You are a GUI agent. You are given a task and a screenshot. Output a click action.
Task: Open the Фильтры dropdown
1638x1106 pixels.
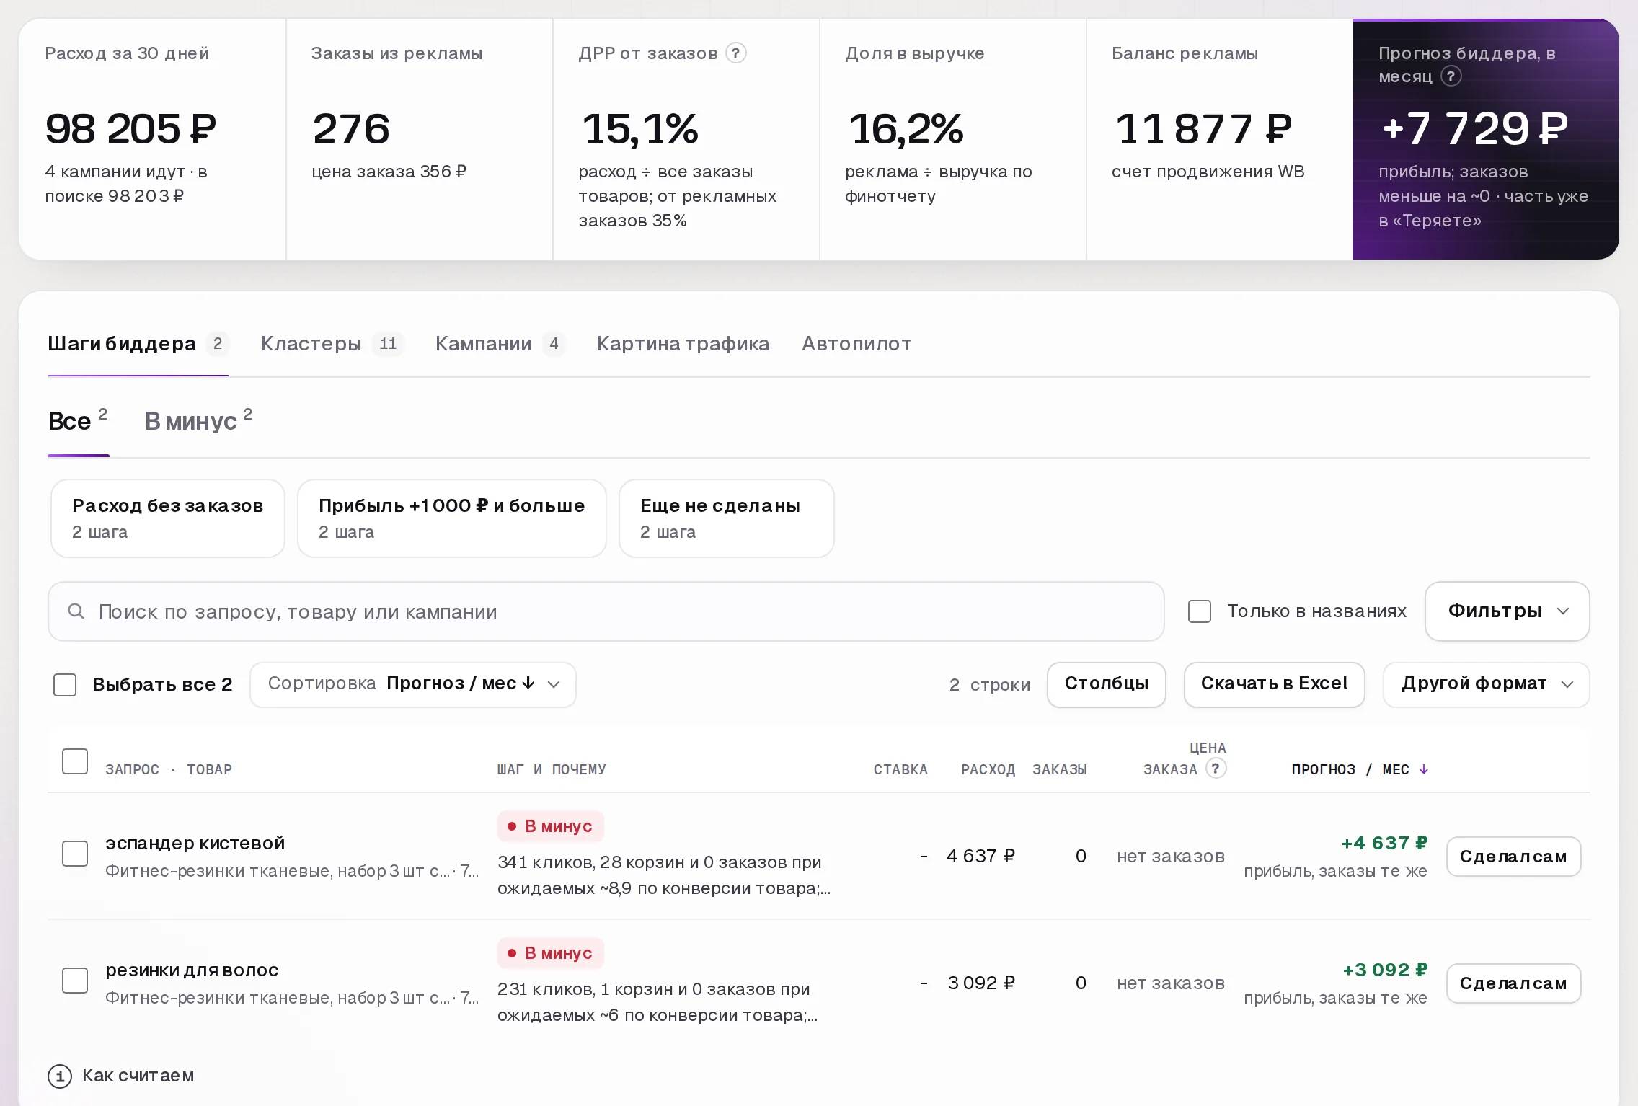(1507, 611)
